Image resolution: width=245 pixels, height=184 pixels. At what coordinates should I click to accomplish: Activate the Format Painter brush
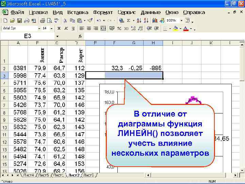tap(90, 20)
